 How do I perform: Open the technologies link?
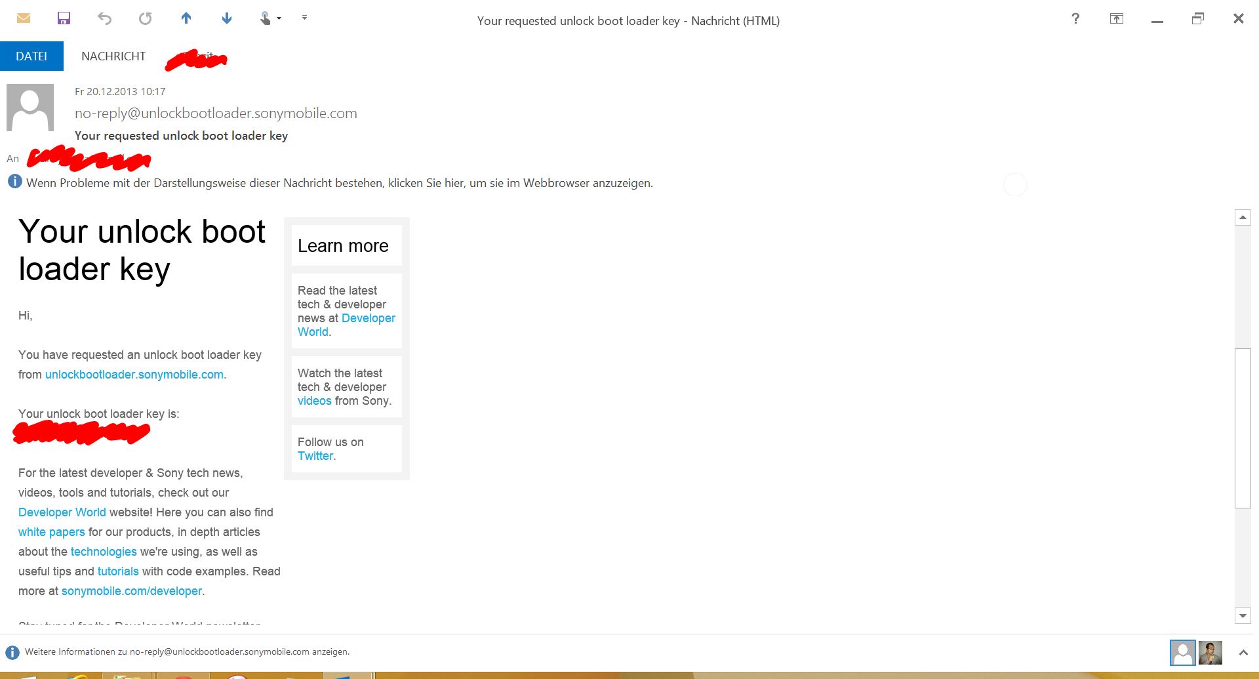104,552
